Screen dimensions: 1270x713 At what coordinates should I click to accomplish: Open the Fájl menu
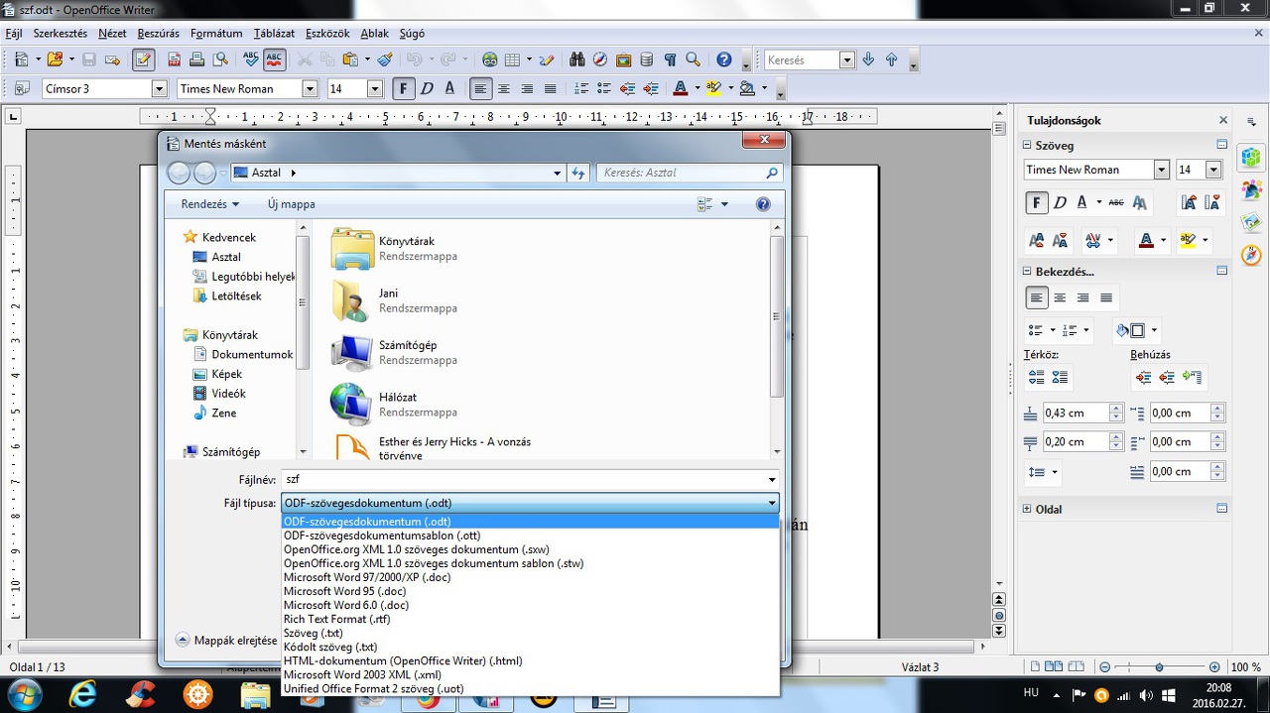point(14,33)
